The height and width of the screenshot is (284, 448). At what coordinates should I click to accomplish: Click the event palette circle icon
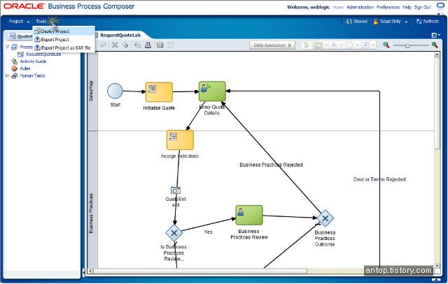pyautogui.click(x=350, y=45)
